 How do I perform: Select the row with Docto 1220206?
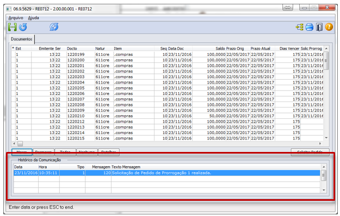pos(167,94)
